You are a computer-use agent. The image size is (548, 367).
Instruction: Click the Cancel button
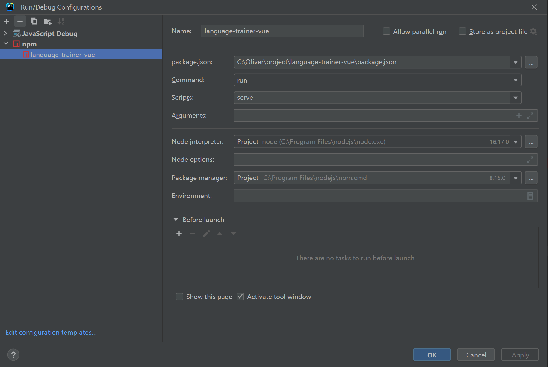point(476,355)
